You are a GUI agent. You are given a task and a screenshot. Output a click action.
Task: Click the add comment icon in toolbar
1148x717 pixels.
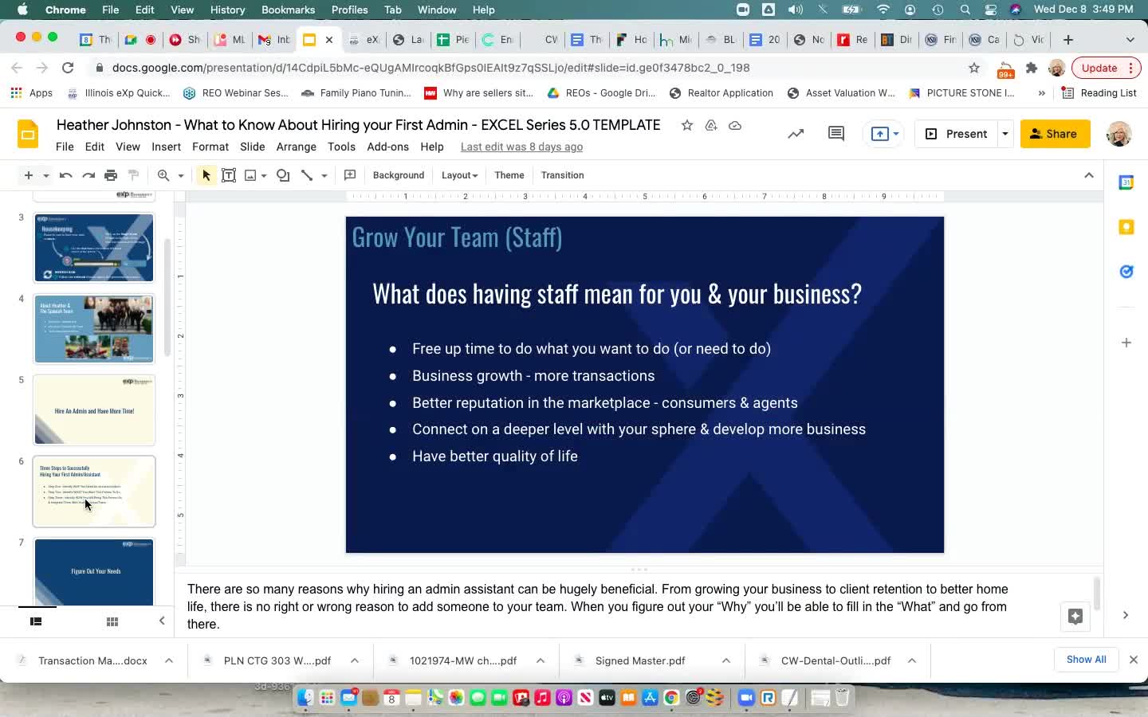tap(350, 175)
